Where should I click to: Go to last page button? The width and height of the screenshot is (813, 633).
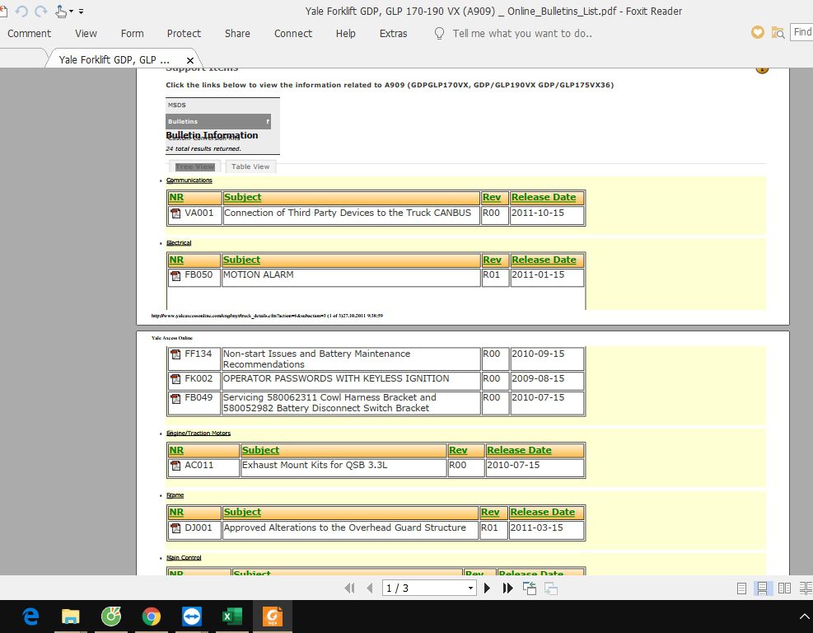(x=507, y=588)
